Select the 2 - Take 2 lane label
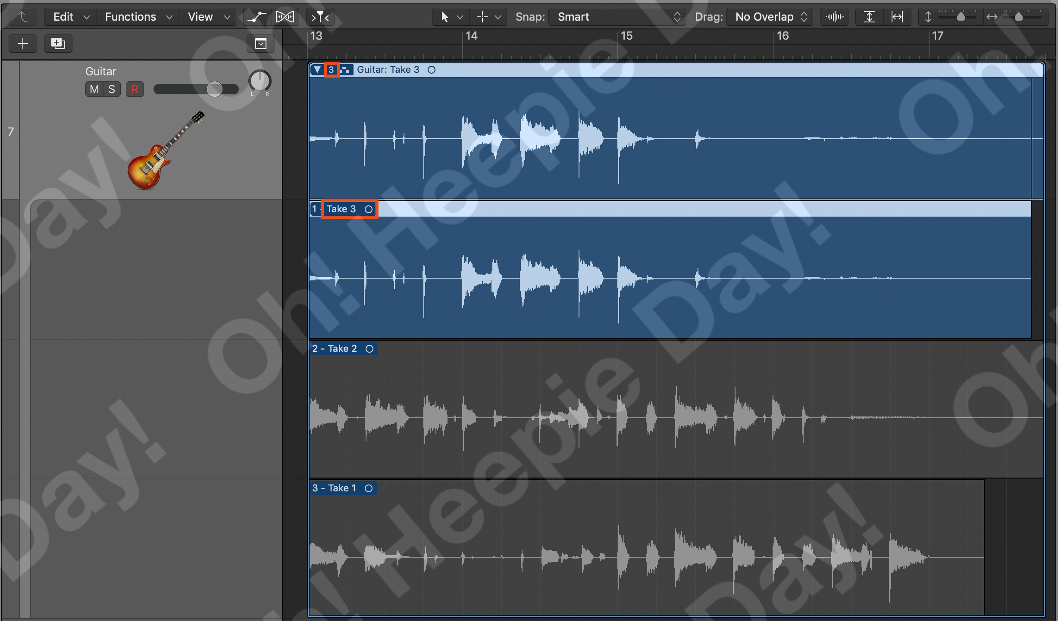 tap(335, 349)
